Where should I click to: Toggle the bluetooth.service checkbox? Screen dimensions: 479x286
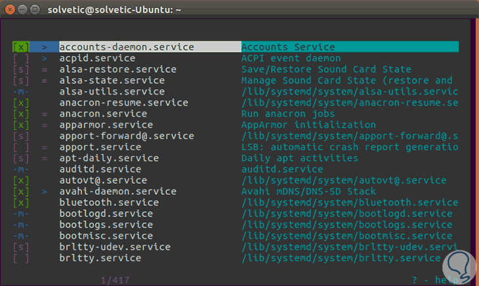21,203
